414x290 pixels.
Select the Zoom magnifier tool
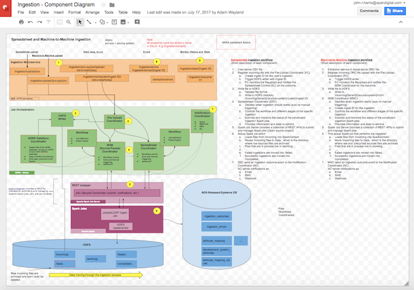(69, 22)
